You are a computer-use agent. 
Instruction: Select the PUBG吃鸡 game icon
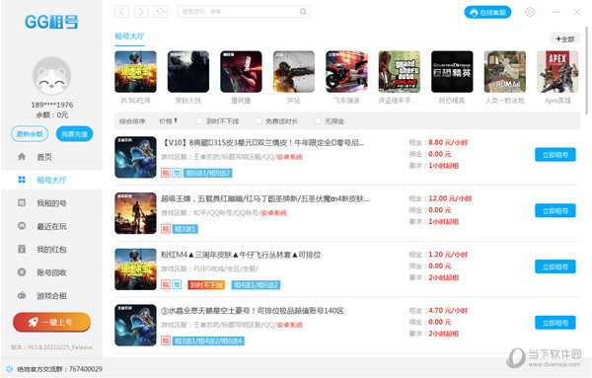[x=135, y=72]
